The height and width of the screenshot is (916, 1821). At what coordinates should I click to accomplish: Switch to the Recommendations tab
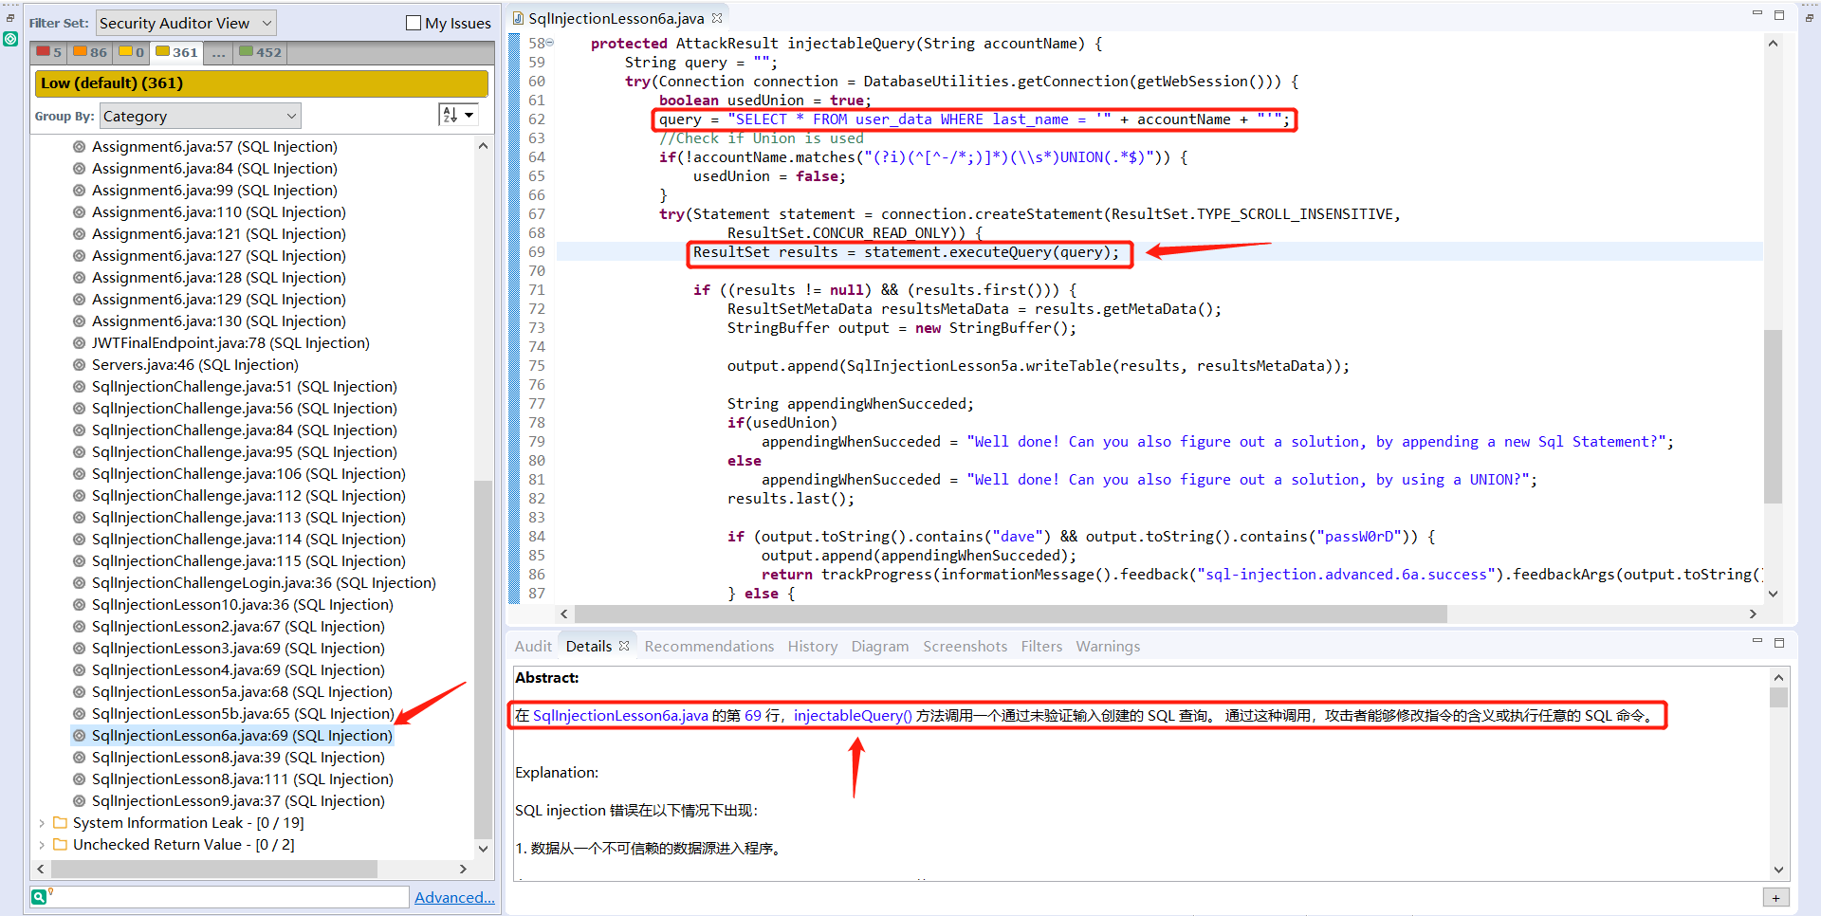708,646
